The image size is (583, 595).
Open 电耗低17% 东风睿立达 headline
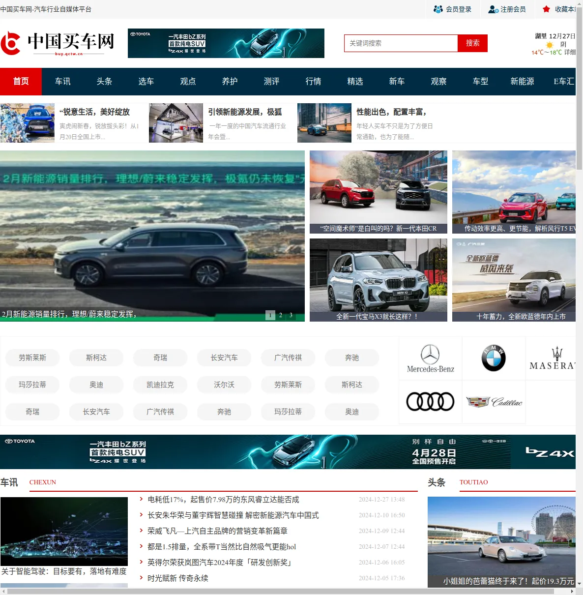point(223,500)
